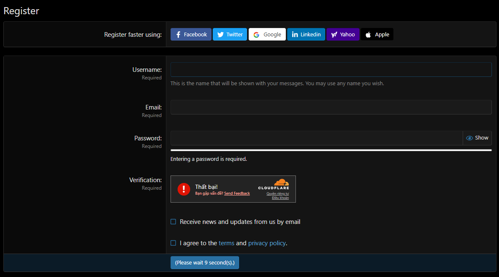Select the Password input box
499x277 pixels.
click(x=316, y=138)
